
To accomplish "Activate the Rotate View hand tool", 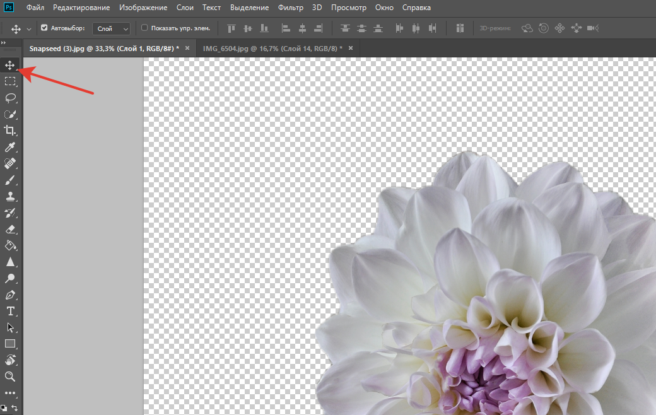I will pos(10,360).
